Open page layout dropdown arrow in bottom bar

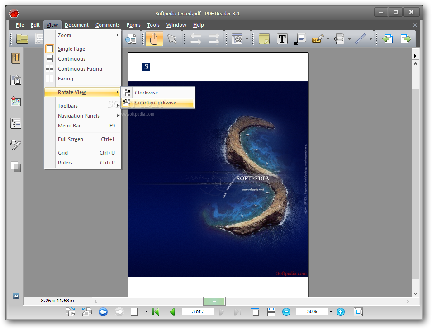click(146, 312)
